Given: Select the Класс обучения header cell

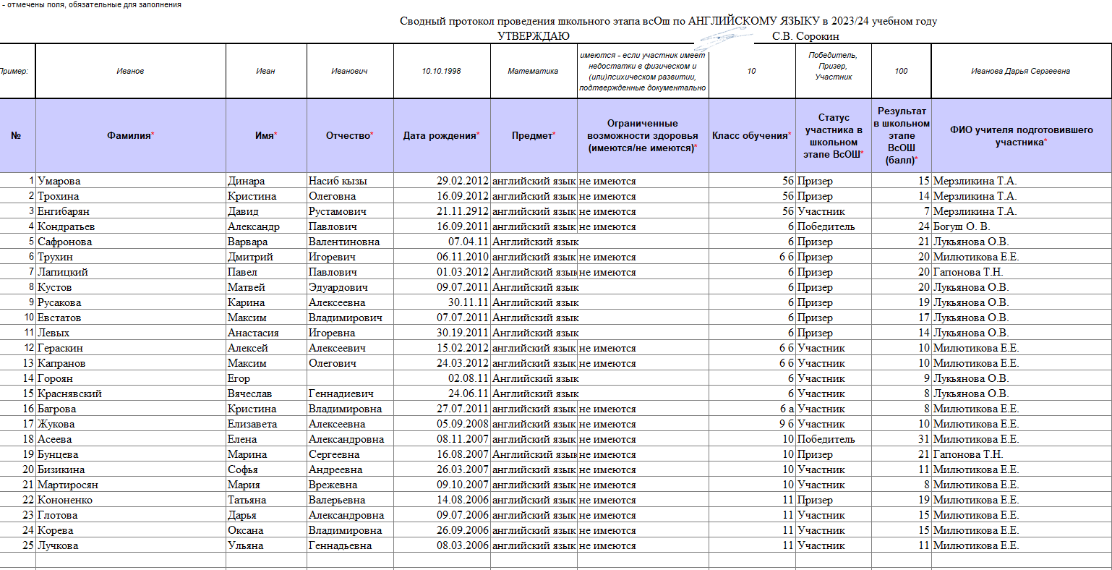Looking at the screenshot, I should (752, 136).
